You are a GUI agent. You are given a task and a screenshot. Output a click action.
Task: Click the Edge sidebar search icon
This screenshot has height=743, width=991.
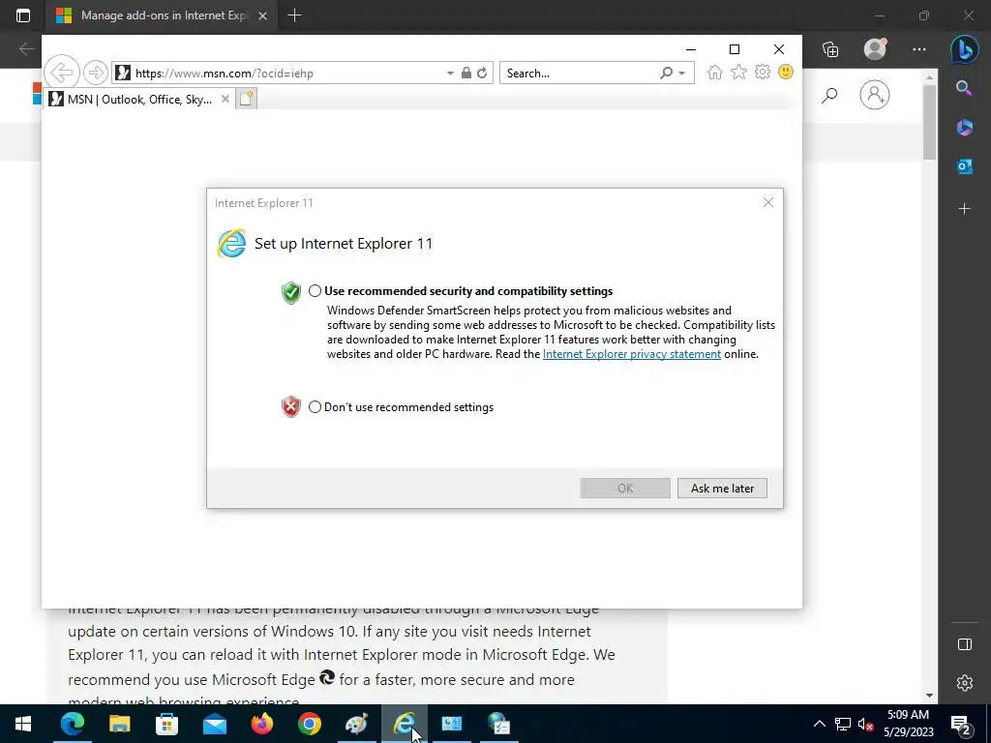click(x=964, y=88)
